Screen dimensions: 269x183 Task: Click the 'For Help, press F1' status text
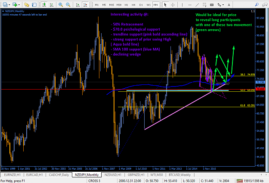tap(12, 181)
